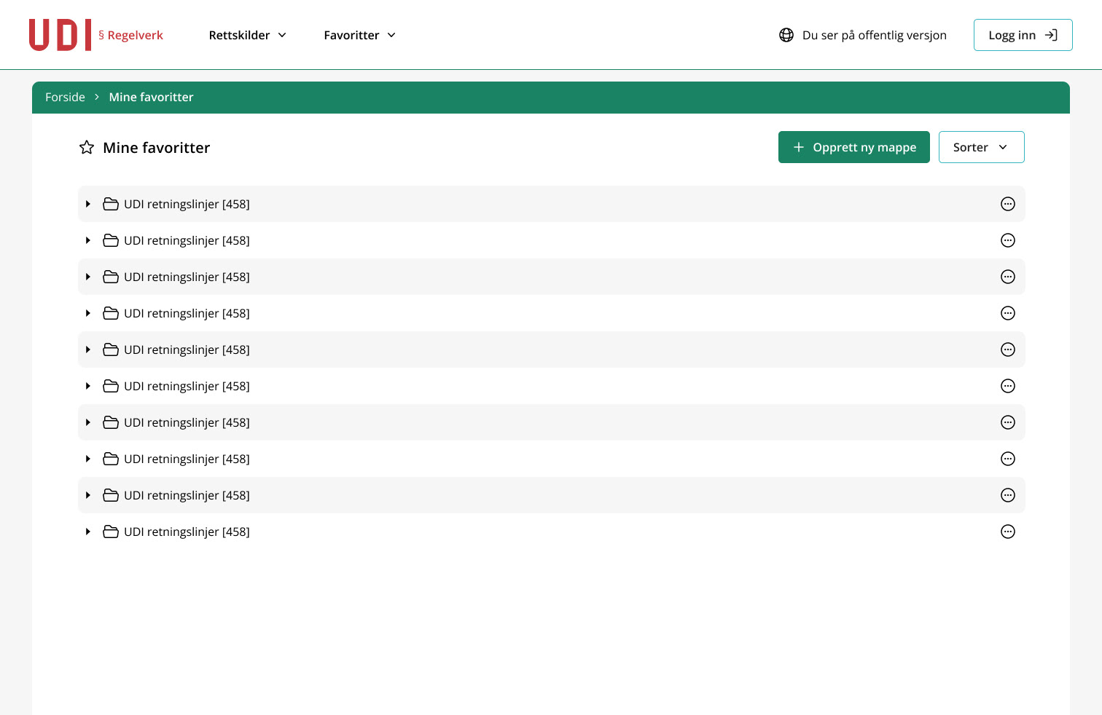
Task: Go to the UDI logo homepage
Action: pos(60,35)
